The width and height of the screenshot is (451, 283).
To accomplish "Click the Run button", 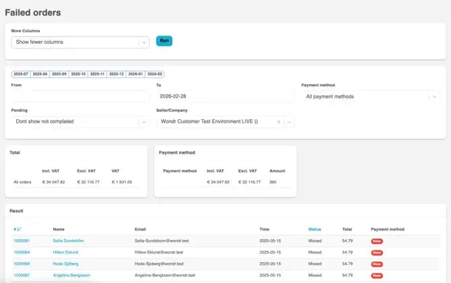I will (x=164, y=41).
